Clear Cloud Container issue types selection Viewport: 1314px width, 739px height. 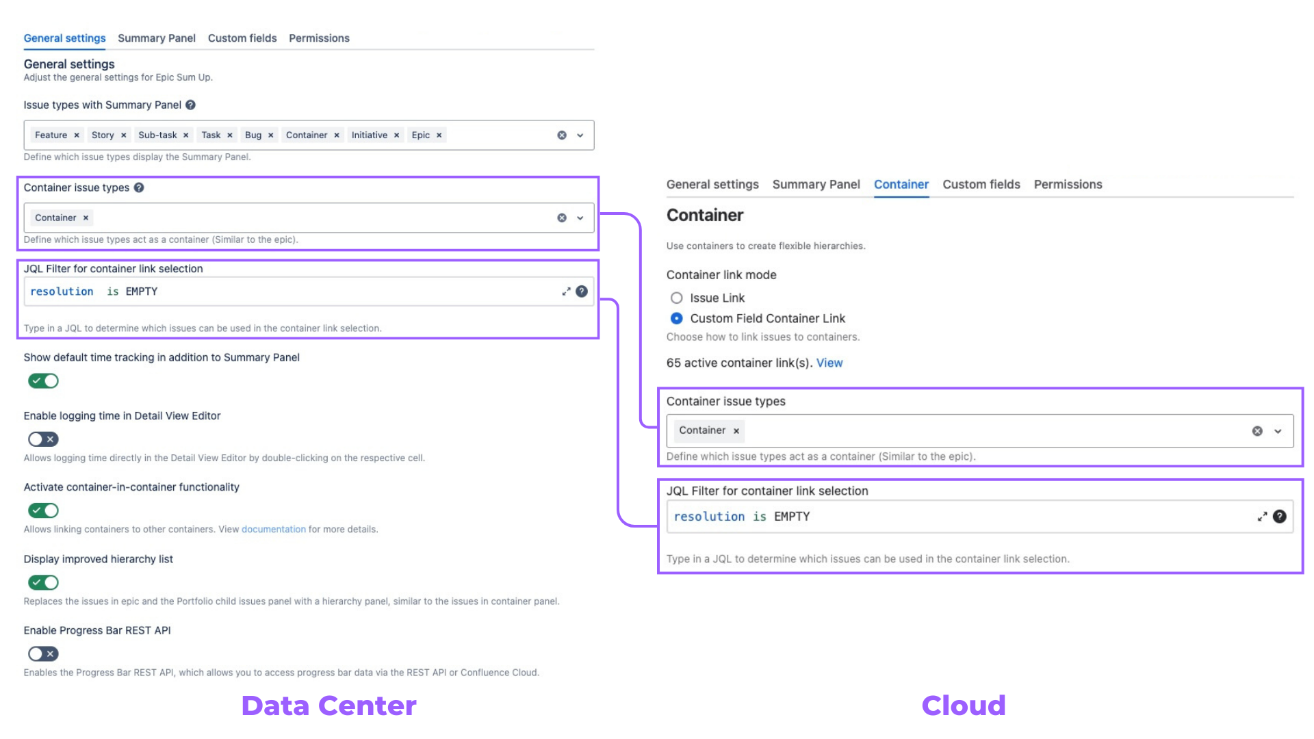click(1257, 431)
